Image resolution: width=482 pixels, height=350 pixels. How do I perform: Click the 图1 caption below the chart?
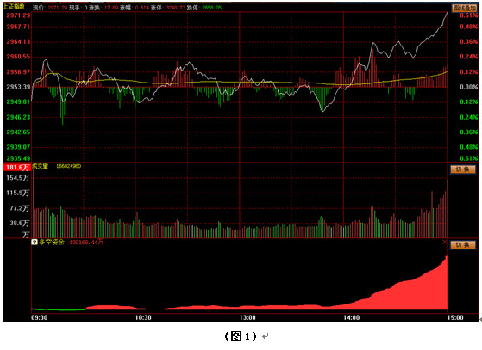click(x=241, y=336)
